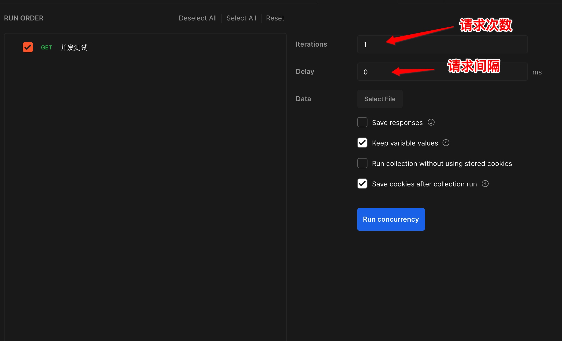
Task: Click the RUN ORDER heading
Action: [x=24, y=18]
